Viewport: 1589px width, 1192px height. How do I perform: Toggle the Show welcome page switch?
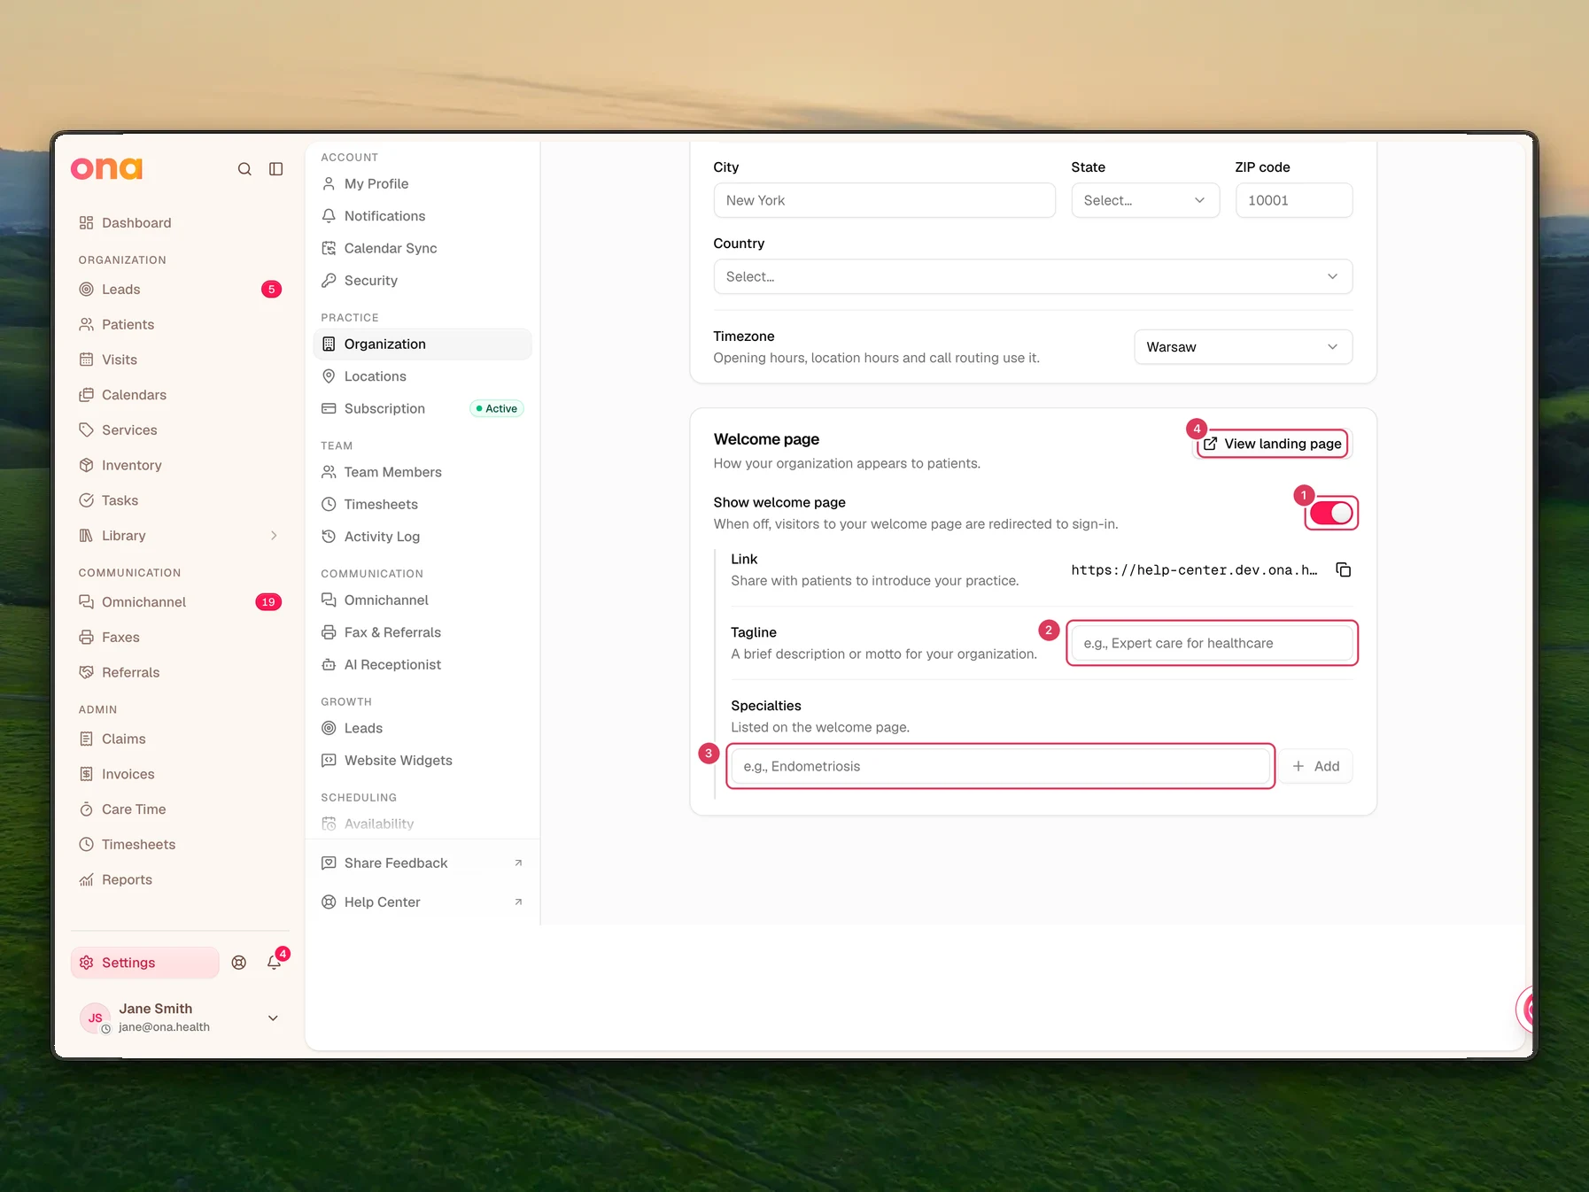point(1331,513)
